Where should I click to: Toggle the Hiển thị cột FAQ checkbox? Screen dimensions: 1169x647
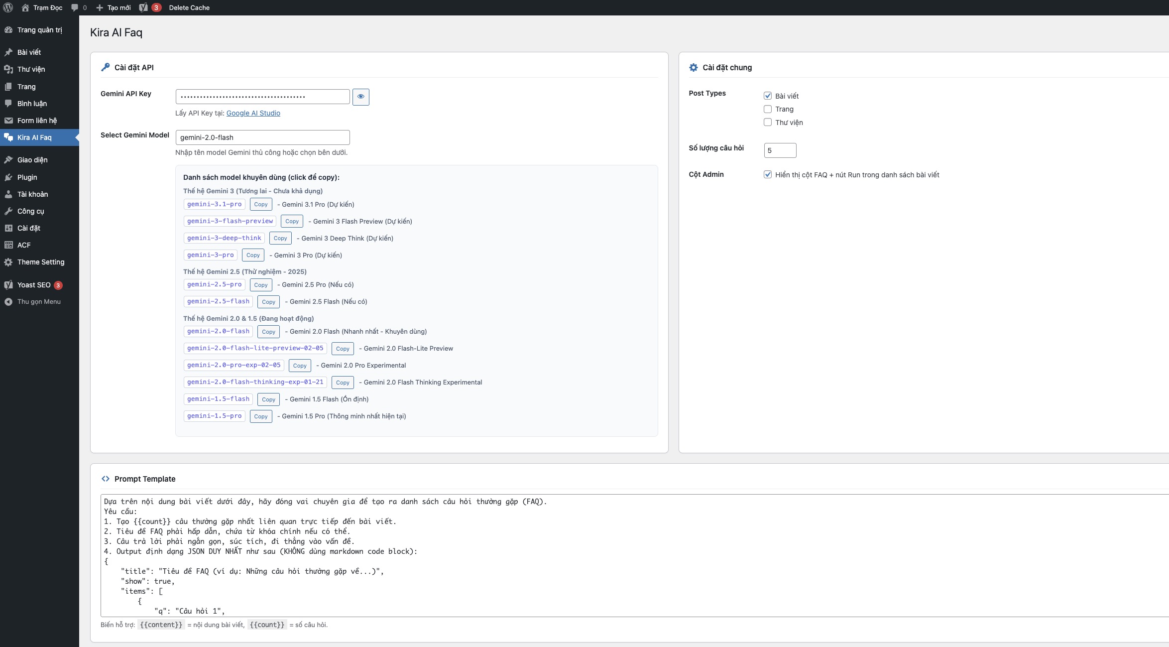click(x=768, y=174)
